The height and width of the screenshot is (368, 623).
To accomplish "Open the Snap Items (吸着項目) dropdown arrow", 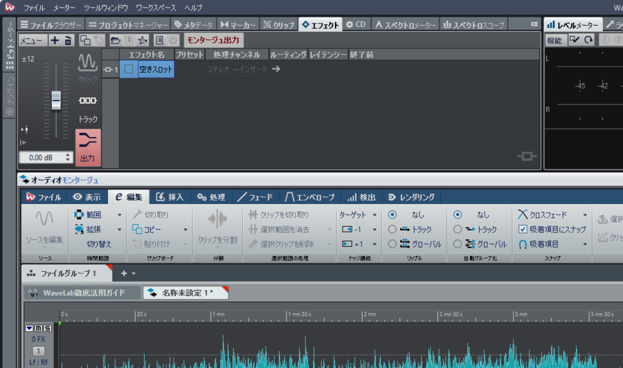I will 585,244.
